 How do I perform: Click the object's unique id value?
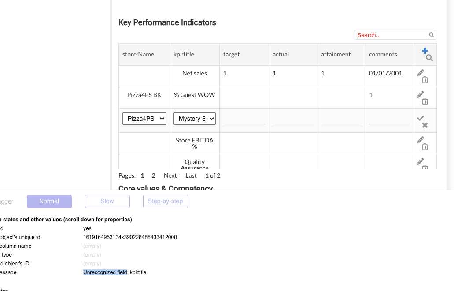(130, 237)
